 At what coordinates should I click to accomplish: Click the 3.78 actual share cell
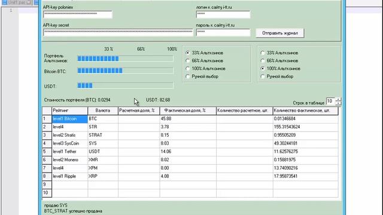tap(188, 127)
